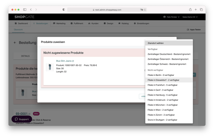
Task: Click the Blue Slim Jeans thumbnail in dialog
Action: pyautogui.click(x=50, y=67)
